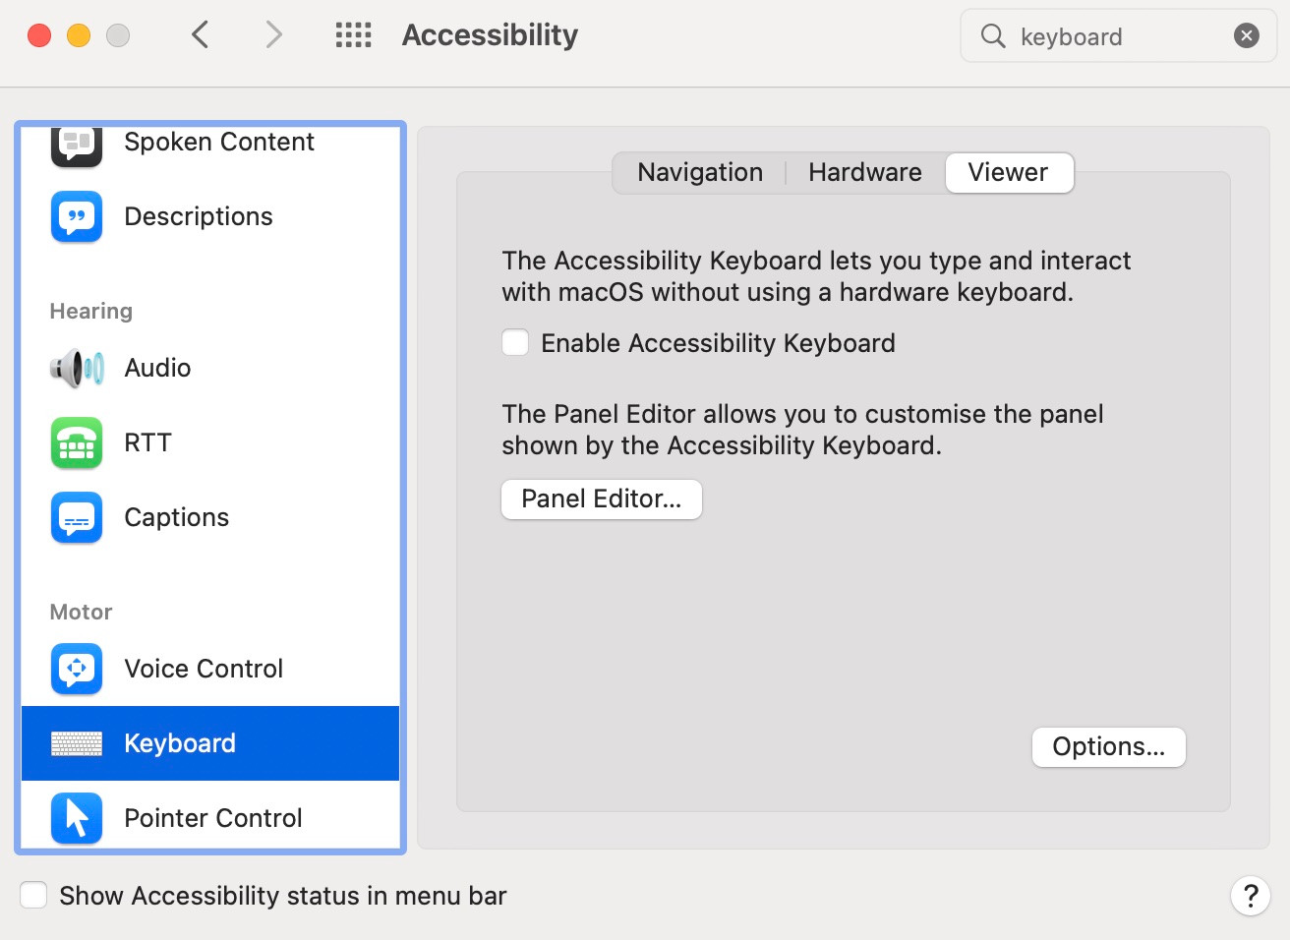This screenshot has height=940, width=1290.
Task: Go back using the left chevron
Action: [200, 33]
